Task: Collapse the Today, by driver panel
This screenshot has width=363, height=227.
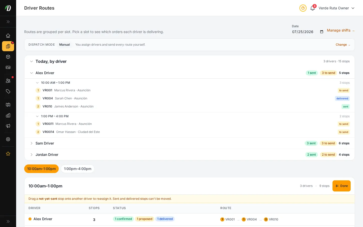Action: (x=32, y=61)
